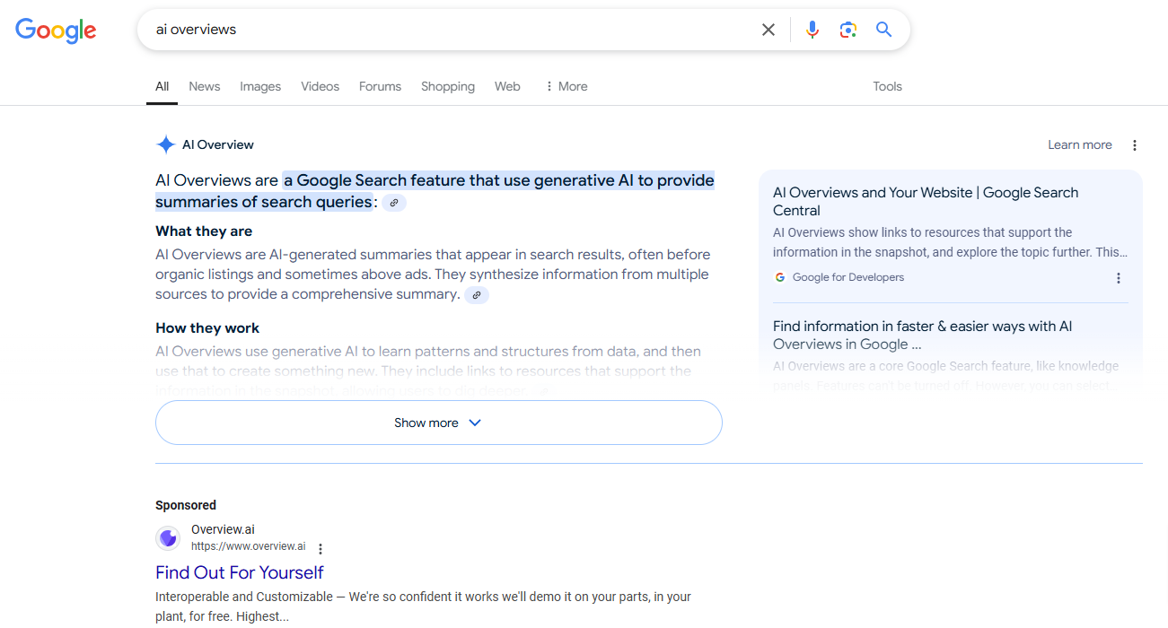Open the Tools menu
1168x628 pixels.
[x=887, y=86]
